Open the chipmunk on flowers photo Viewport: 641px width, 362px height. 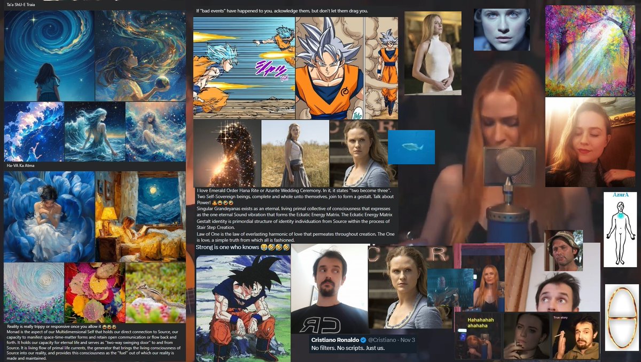[155, 293]
